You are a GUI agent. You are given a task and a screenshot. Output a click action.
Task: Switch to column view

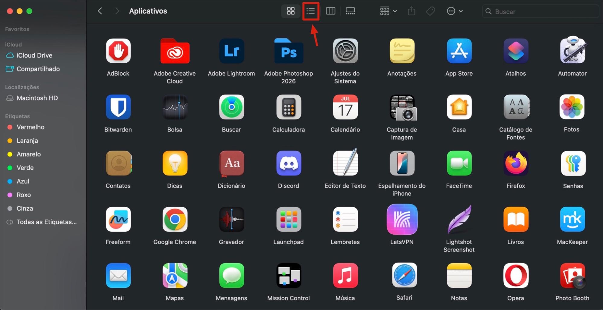point(330,11)
